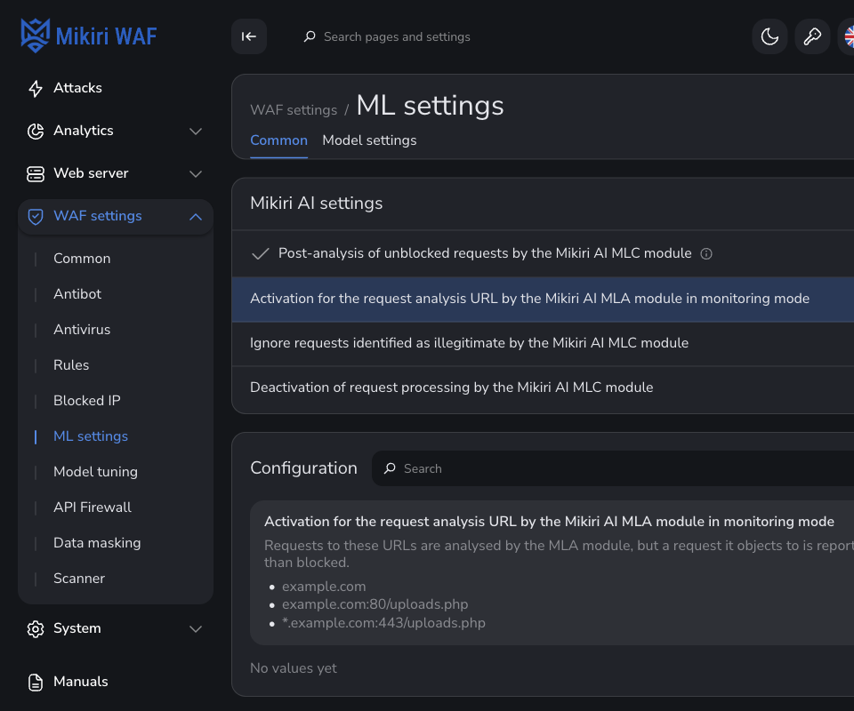
Task: Expand the Web server menu chevron
Action: point(196,174)
